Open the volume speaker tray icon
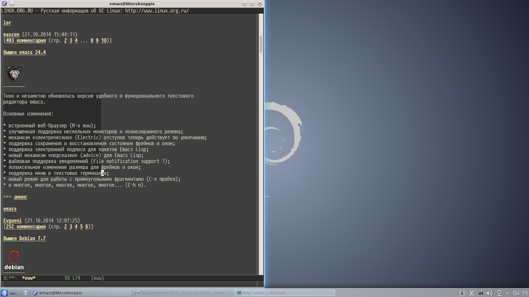 490,293
